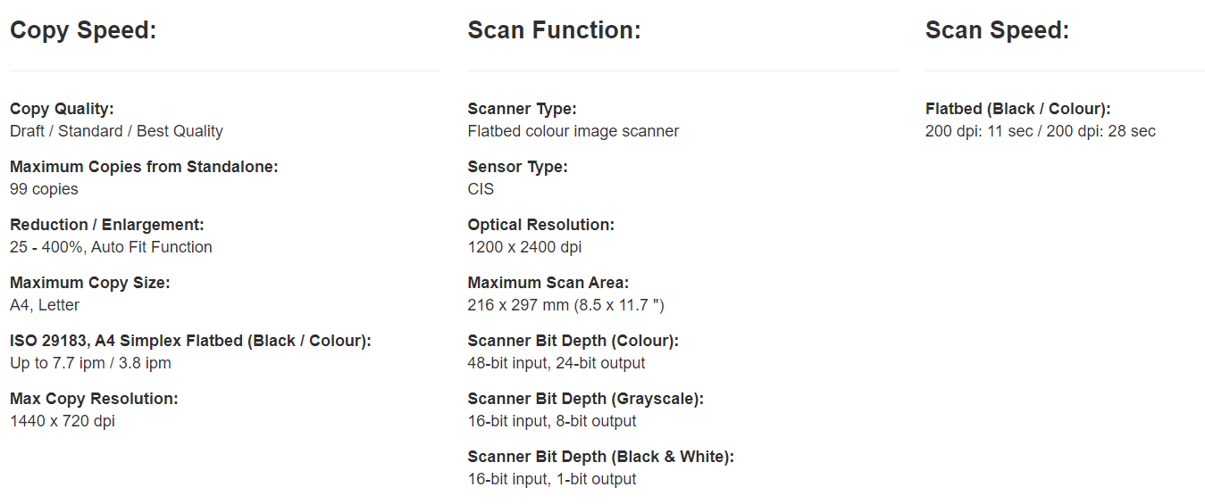1205x504 pixels.
Task: Select the 1440 x 720 dpi value
Action: click(x=63, y=421)
